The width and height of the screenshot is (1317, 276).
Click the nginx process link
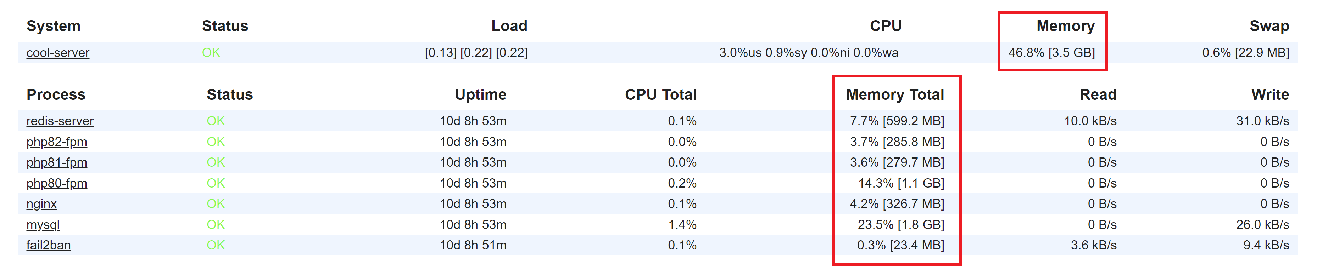click(41, 204)
